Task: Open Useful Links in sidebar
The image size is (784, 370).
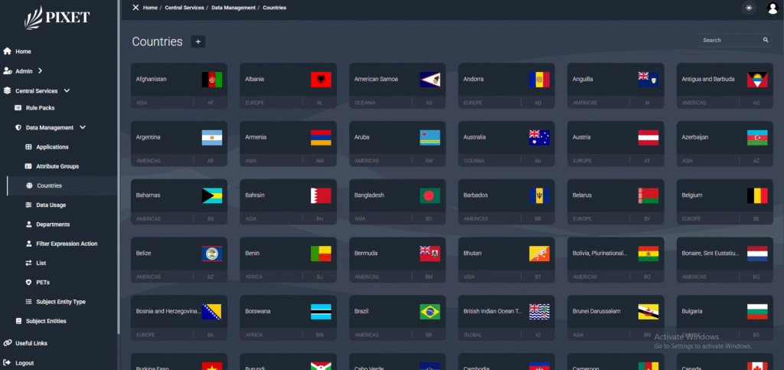Action: [31, 343]
